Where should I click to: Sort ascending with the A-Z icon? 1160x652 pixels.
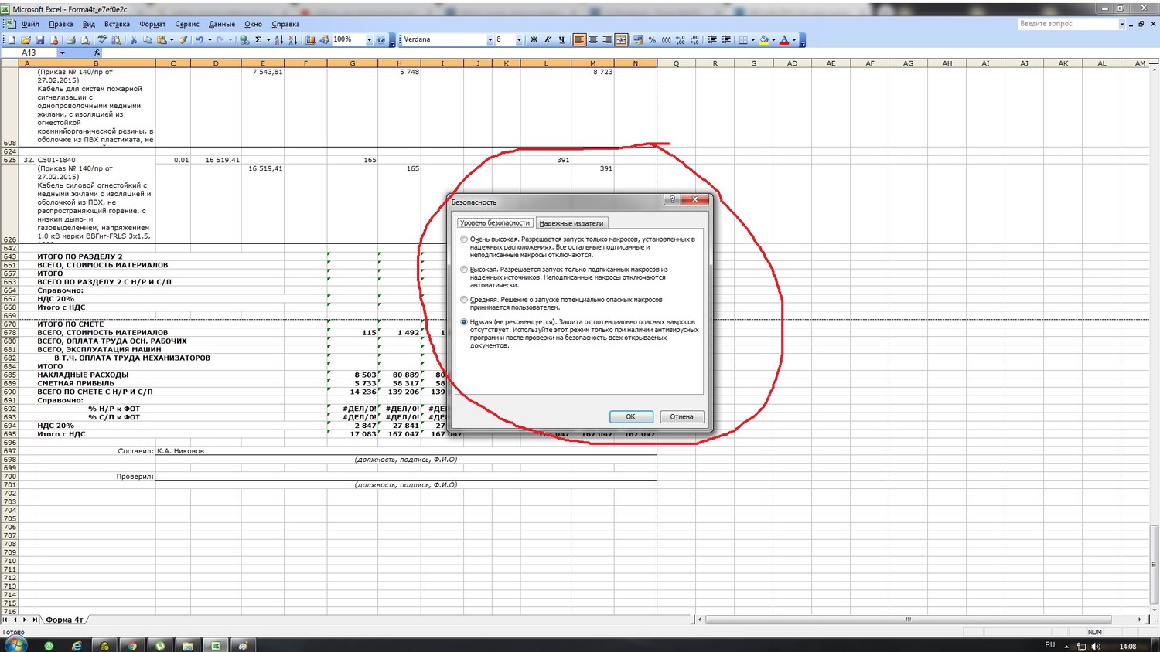click(279, 39)
